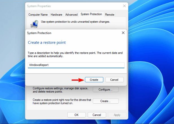Viewport: 174px width, 124px height.
Task: Click the 'Create a restore point' heading
Action: click(x=47, y=42)
